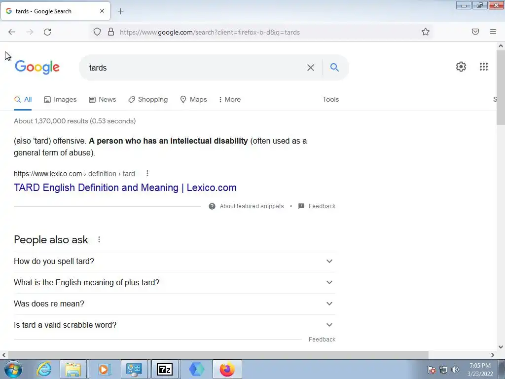Expand 'Is tard a valid scrabble word?'
505x379 pixels.
(175, 325)
